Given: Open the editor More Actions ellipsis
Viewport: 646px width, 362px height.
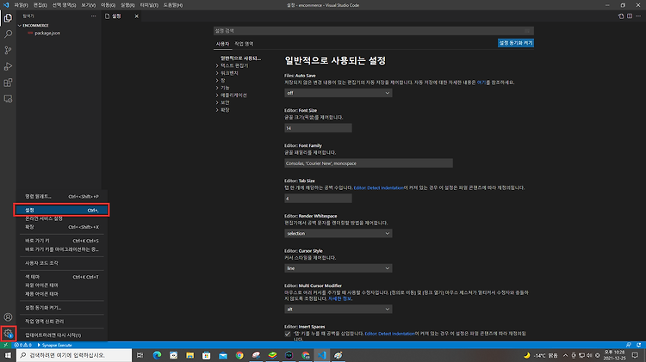Looking at the screenshot, I should (x=638, y=16).
